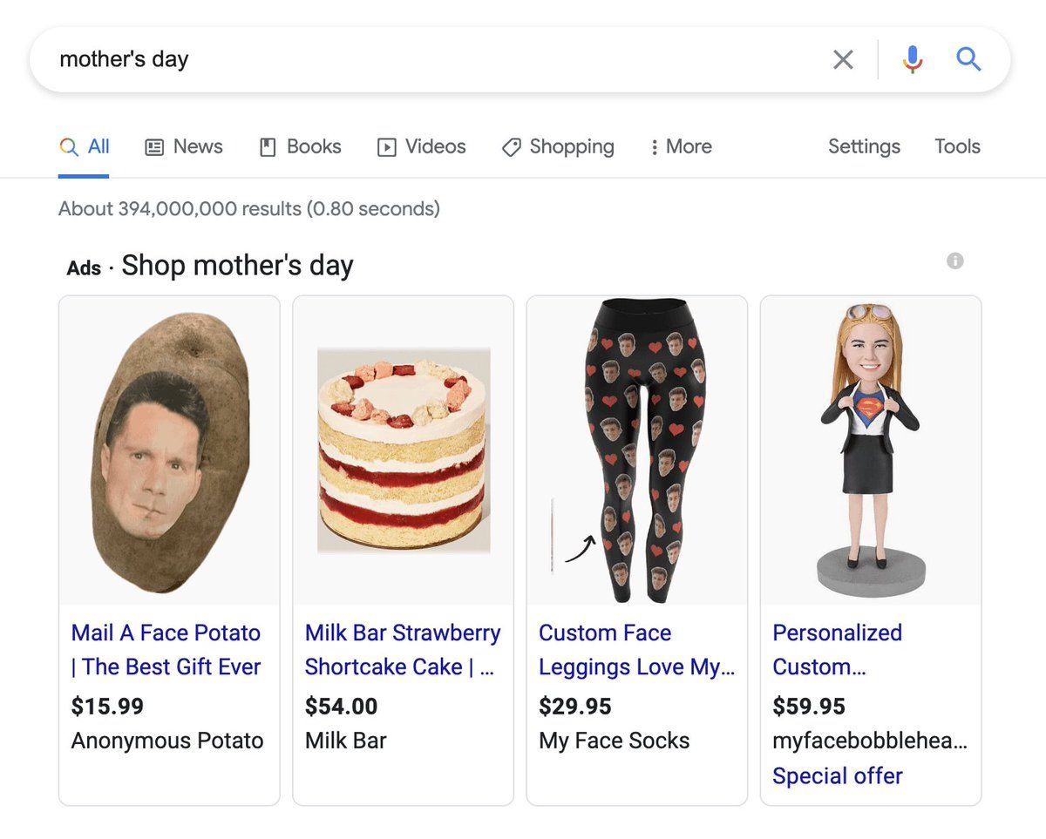
Task: Open the Settings menu
Action: [x=864, y=146]
